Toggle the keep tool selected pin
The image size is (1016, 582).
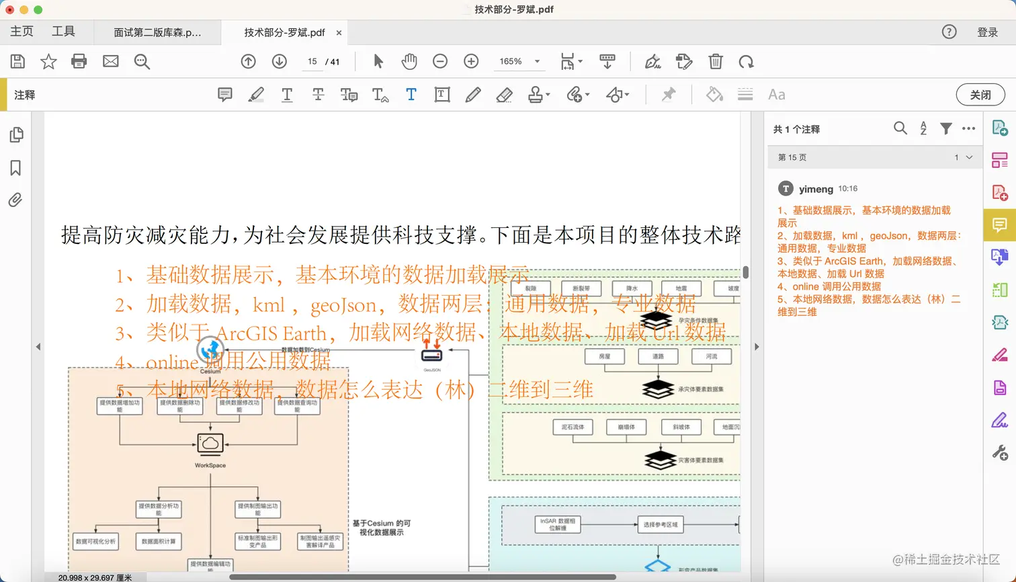pyautogui.click(x=668, y=95)
